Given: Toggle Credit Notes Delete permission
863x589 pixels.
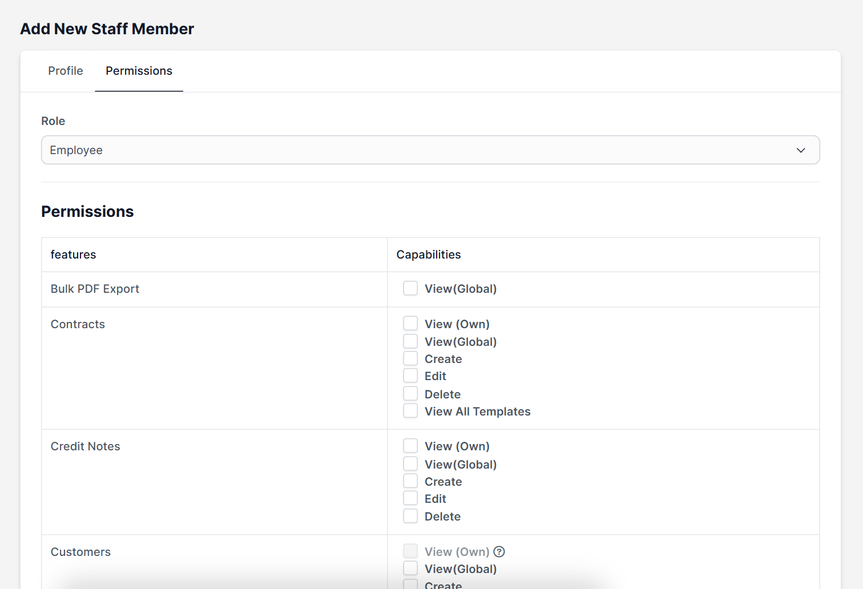Looking at the screenshot, I should (410, 516).
